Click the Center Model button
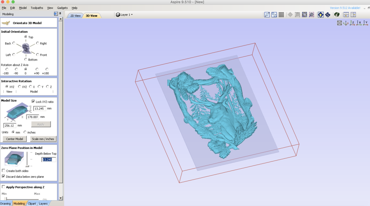This screenshot has height=206, width=370. click(15, 139)
